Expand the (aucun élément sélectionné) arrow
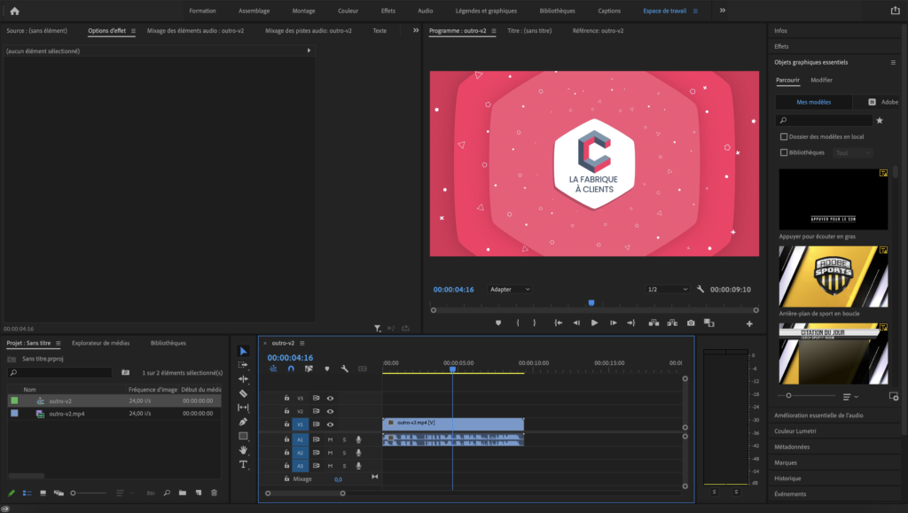This screenshot has width=908, height=513. 309,51
